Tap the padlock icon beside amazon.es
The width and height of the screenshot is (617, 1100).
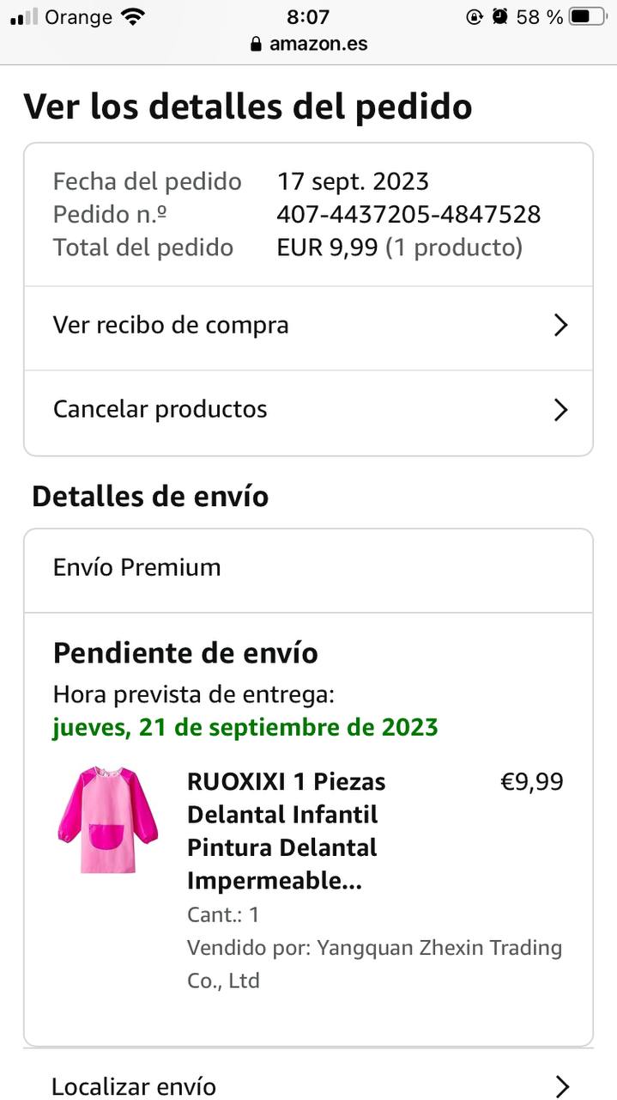tap(256, 44)
